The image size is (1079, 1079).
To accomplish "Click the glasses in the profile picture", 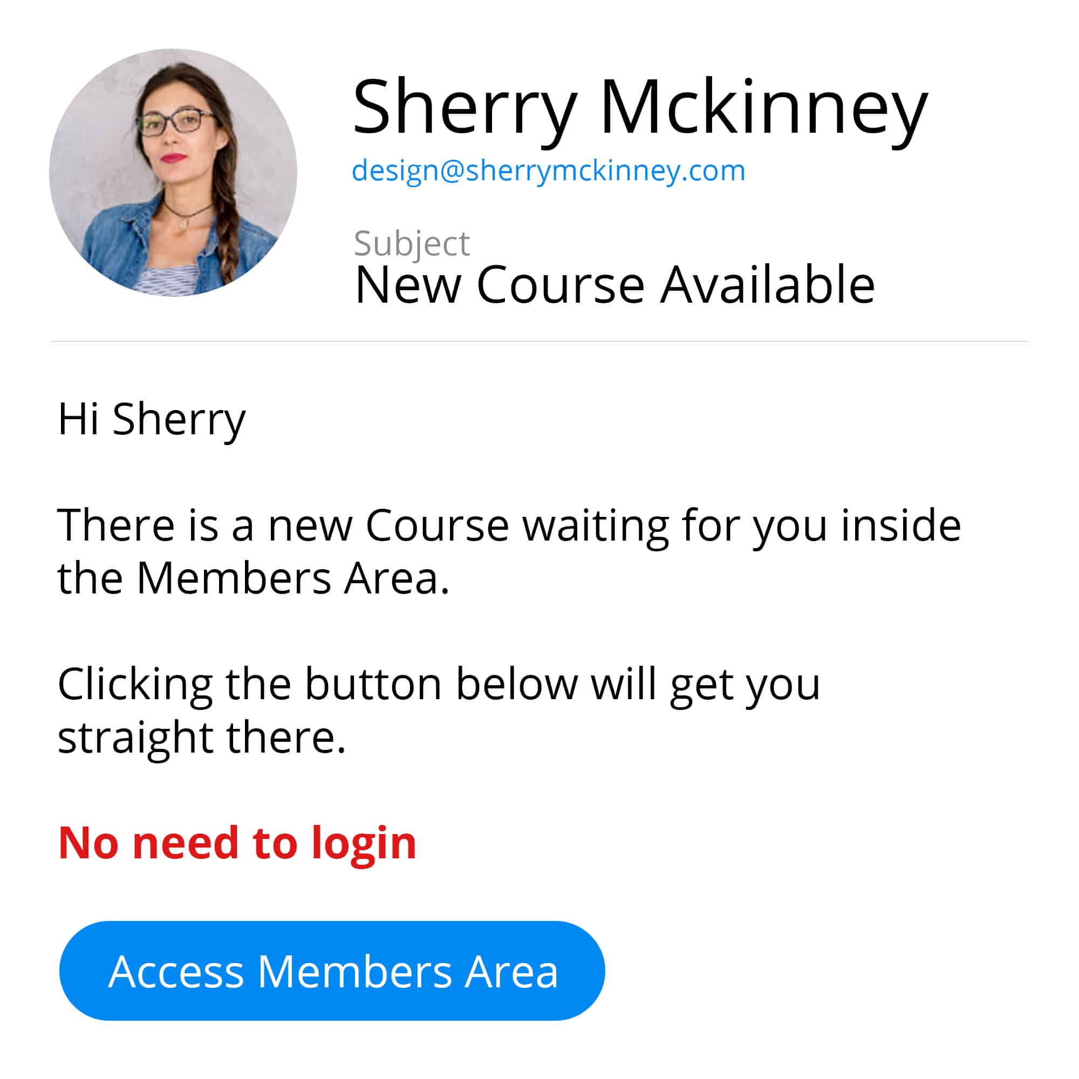I will 176,122.
